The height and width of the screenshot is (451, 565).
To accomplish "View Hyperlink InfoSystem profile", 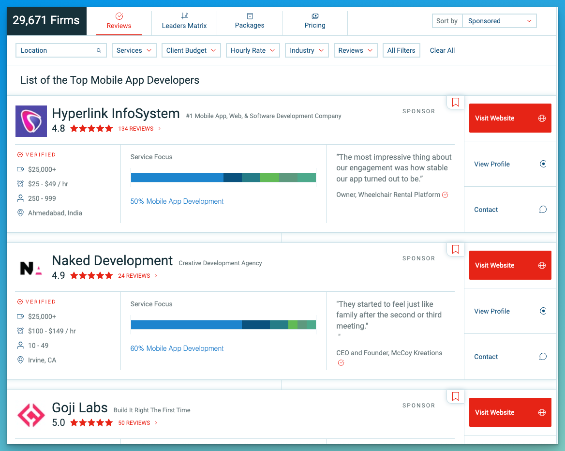I will 510,164.
